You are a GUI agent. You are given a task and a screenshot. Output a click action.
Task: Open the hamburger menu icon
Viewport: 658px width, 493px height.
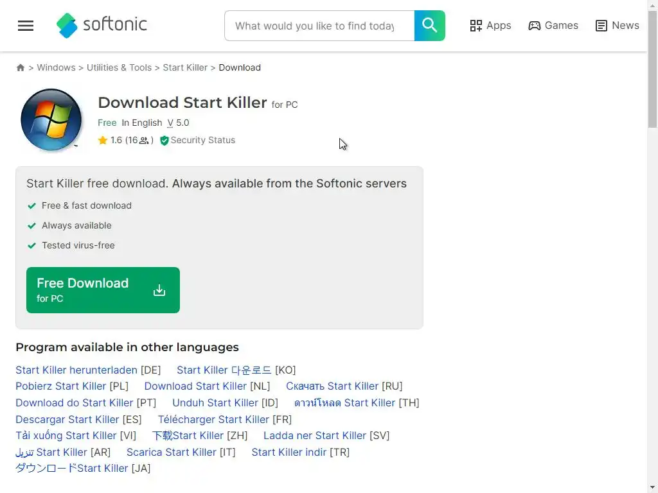click(x=26, y=26)
